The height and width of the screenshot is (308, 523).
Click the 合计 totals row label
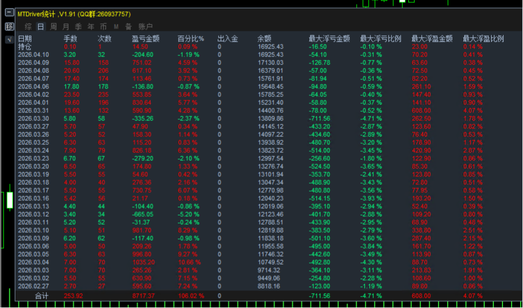coord(42,296)
